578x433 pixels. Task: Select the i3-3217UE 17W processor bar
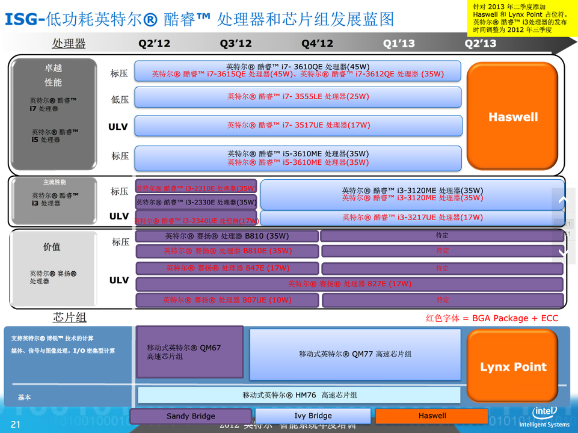tap(412, 218)
